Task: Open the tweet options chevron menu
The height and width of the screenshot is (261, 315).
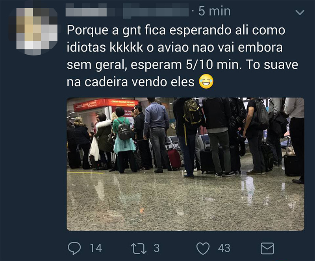Action: click(300, 13)
